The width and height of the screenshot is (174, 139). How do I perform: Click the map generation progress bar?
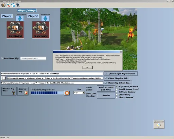pos(47,93)
